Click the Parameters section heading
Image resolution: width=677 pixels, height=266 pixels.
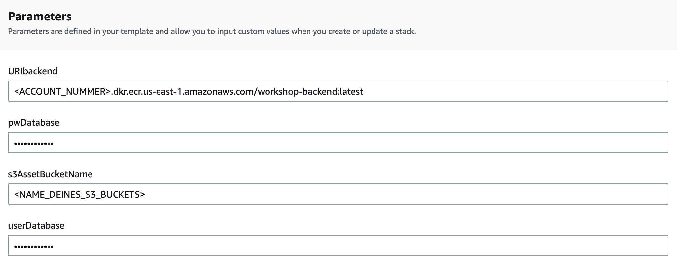click(x=40, y=16)
